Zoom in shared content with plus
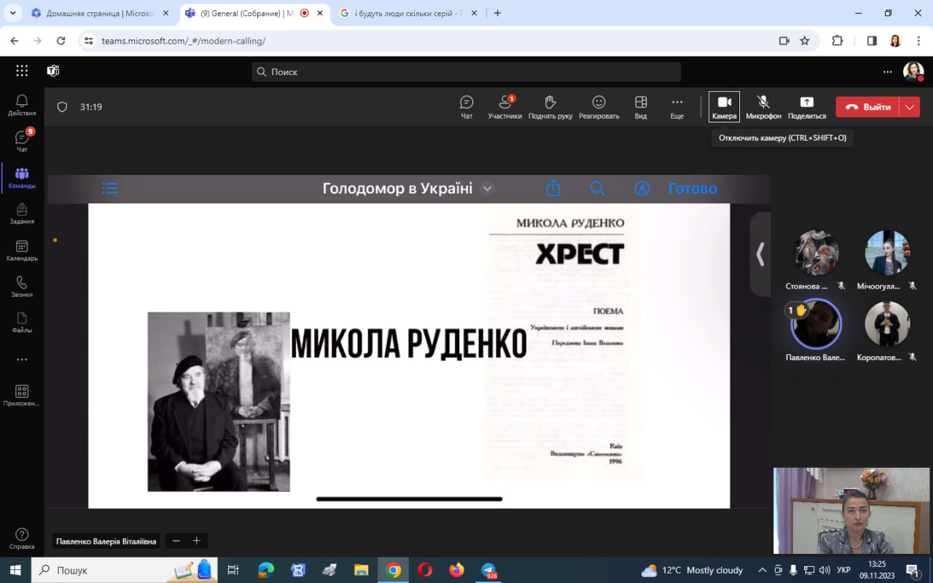 click(x=196, y=541)
